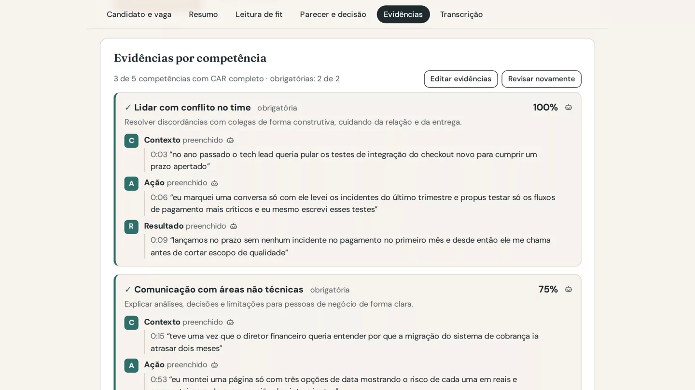Screen dimensions: 695x390
Task: Open the Leitura de fit tab
Action: point(259,14)
